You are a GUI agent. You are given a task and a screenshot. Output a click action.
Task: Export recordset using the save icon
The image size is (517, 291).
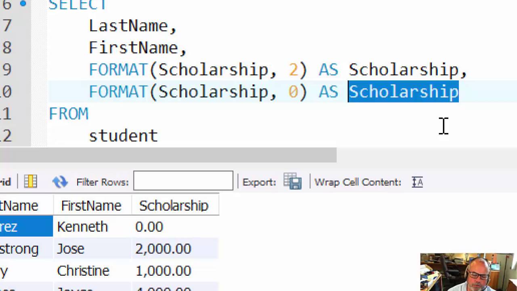pos(292,182)
